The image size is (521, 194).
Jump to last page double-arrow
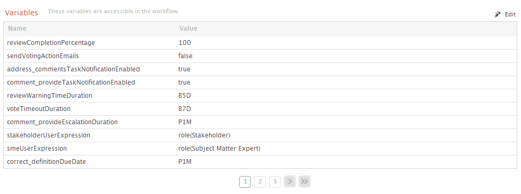305,181
